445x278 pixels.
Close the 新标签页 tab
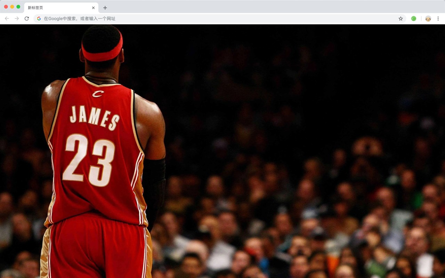pyautogui.click(x=93, y=8)
